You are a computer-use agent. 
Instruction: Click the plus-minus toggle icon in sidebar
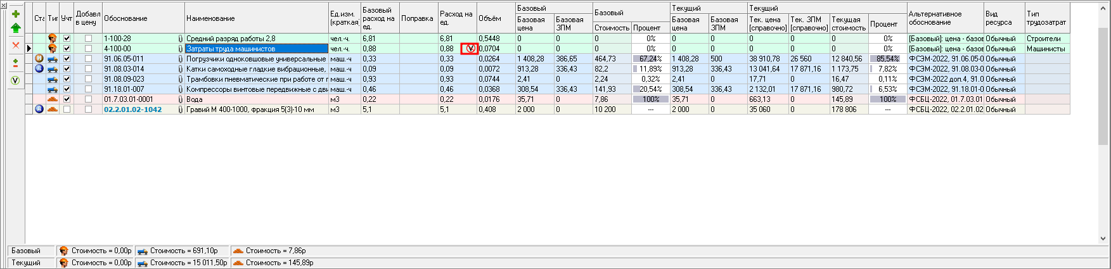[x=16, y=63]
